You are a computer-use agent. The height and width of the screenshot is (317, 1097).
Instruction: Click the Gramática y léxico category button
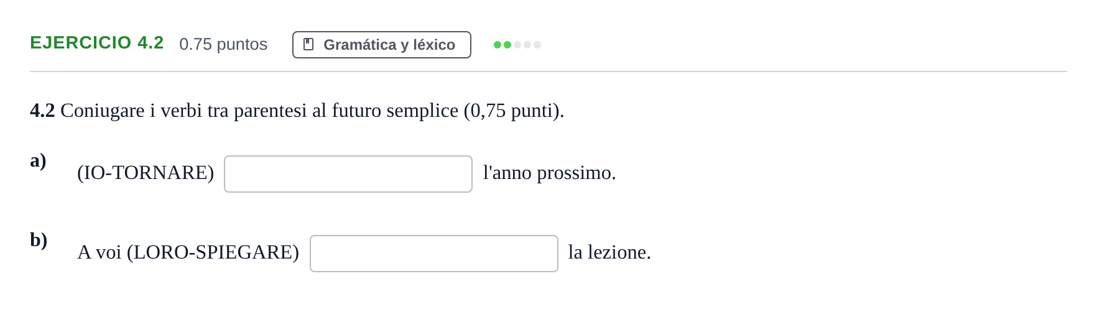coord(382,45)
